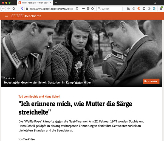The width and height of the screenshot is (164, 141).
Task: Open page actions three-dot menu
Action: pyautogui.click(x=83, y=9)
